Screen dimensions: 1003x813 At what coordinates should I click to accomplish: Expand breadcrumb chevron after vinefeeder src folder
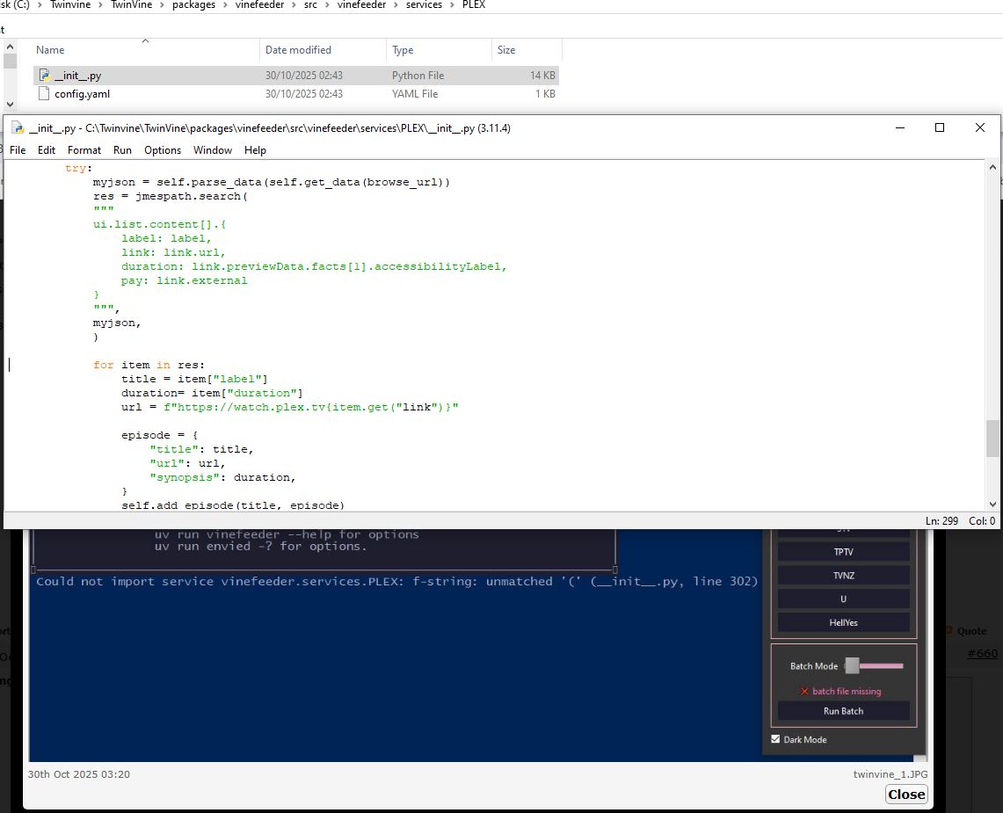[326, 5]
